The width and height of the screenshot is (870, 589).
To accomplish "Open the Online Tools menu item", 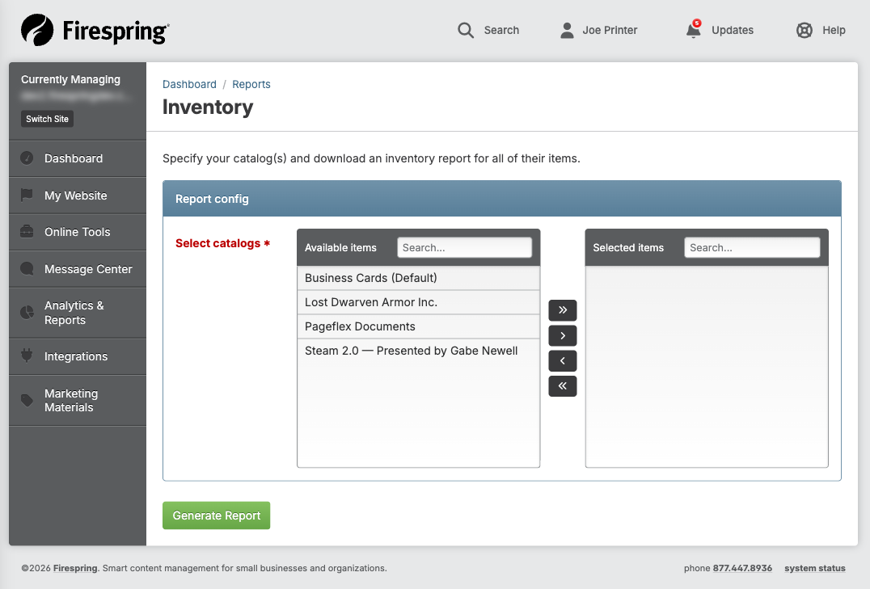I will coord(78,233).
